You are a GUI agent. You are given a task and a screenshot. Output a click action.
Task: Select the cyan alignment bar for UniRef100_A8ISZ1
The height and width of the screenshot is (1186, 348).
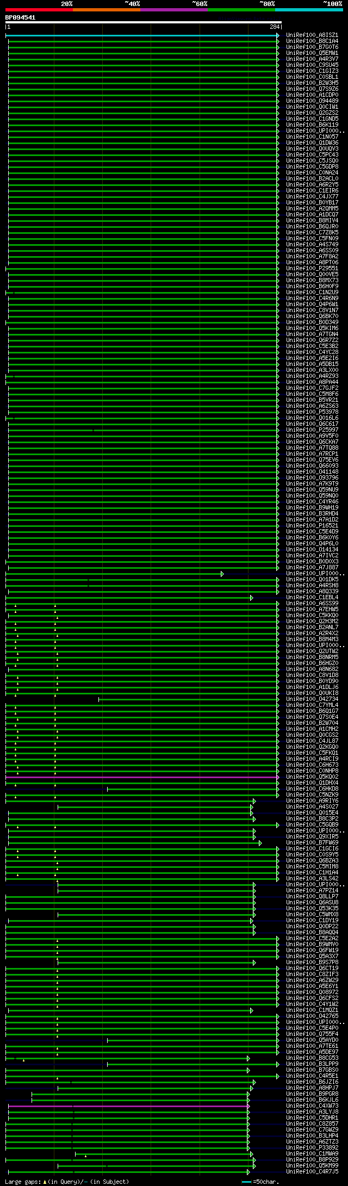click(142, 35)
